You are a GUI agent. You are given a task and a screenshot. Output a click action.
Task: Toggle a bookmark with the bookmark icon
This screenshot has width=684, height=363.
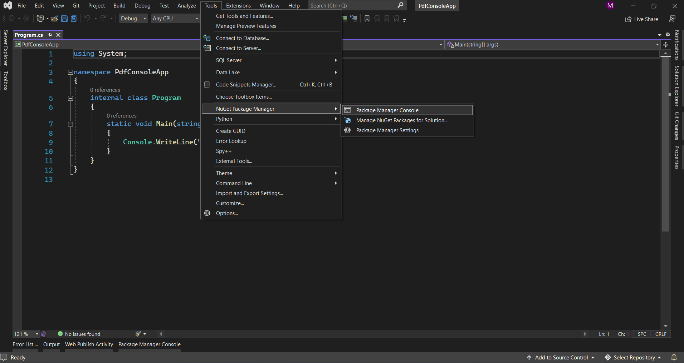point(367,19)
